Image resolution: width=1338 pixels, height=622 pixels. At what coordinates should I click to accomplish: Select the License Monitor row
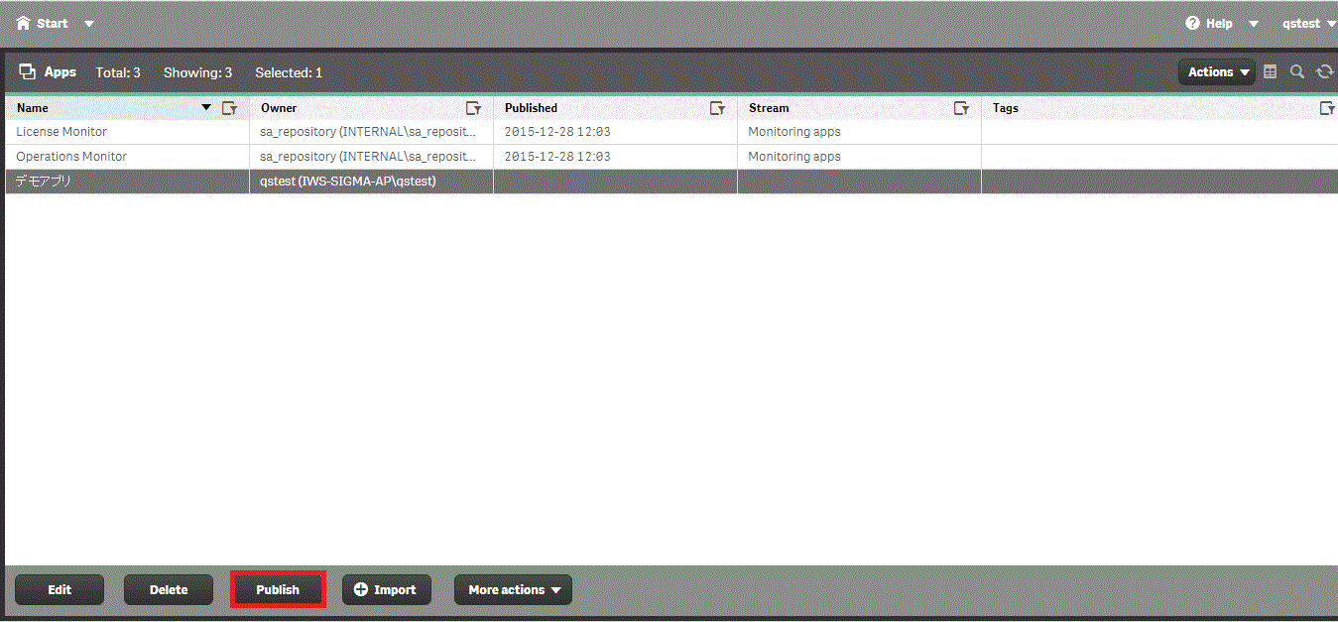pyautogui.click(x=671, y=132)
